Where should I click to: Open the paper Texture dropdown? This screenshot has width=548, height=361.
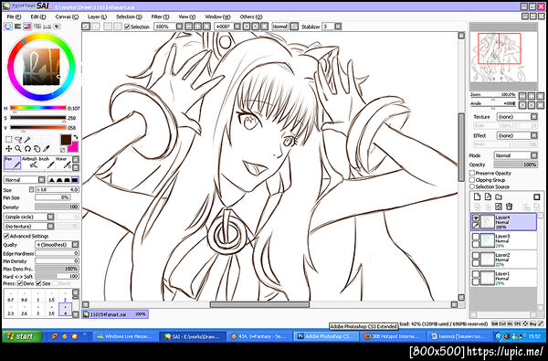[534, 116]
